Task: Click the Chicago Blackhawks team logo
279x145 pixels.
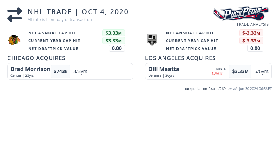Action: coord(14,40)
